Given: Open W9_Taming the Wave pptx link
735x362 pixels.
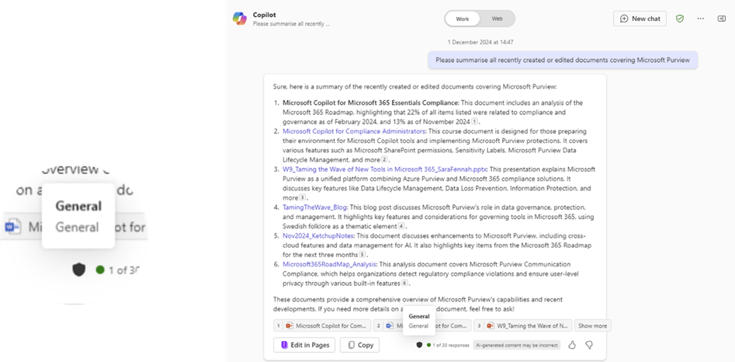Looking at the screenshot, I should click(x=385, y=169).
